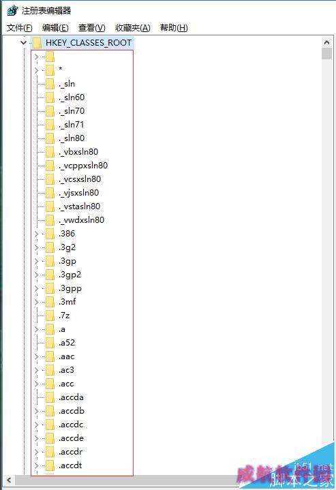The height and width of the screenshot is (490, 336).
Task: Expand the .3mf key arrow
Action: tap(36, 302)
